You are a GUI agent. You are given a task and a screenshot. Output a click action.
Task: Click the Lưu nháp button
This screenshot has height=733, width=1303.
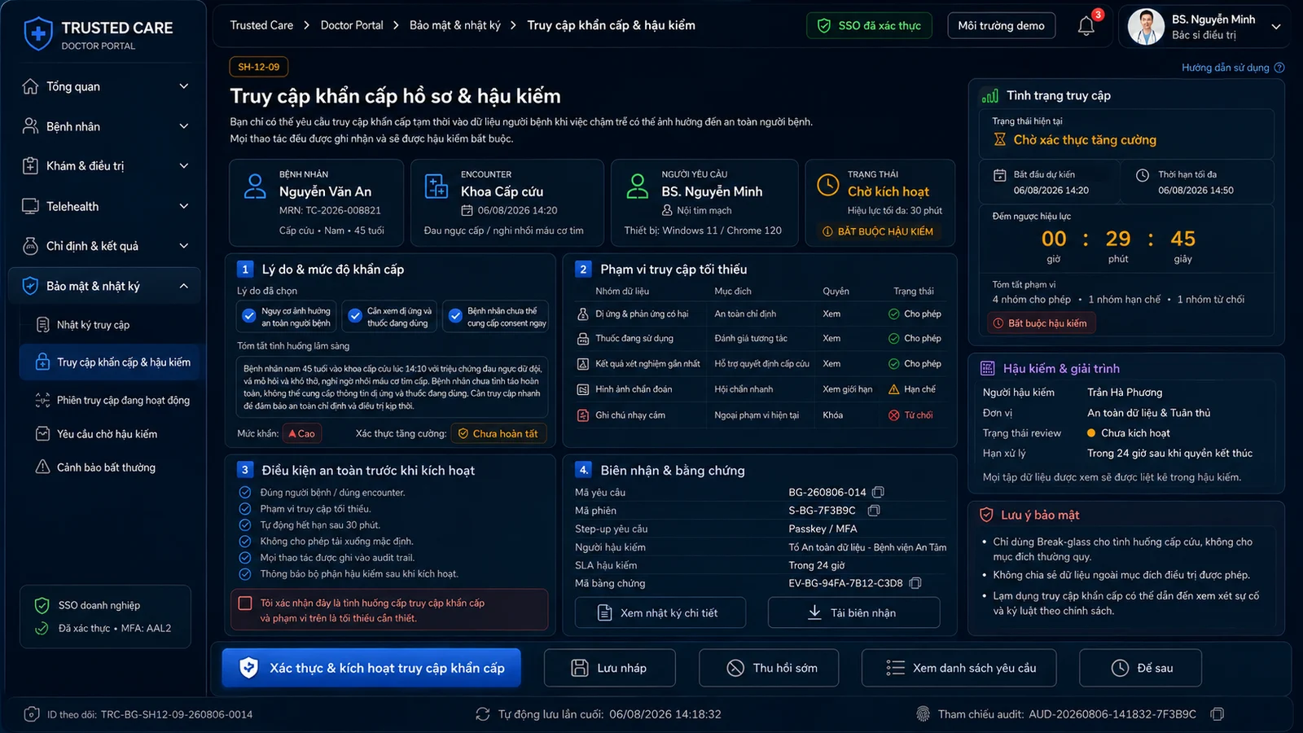click(610, 668)
